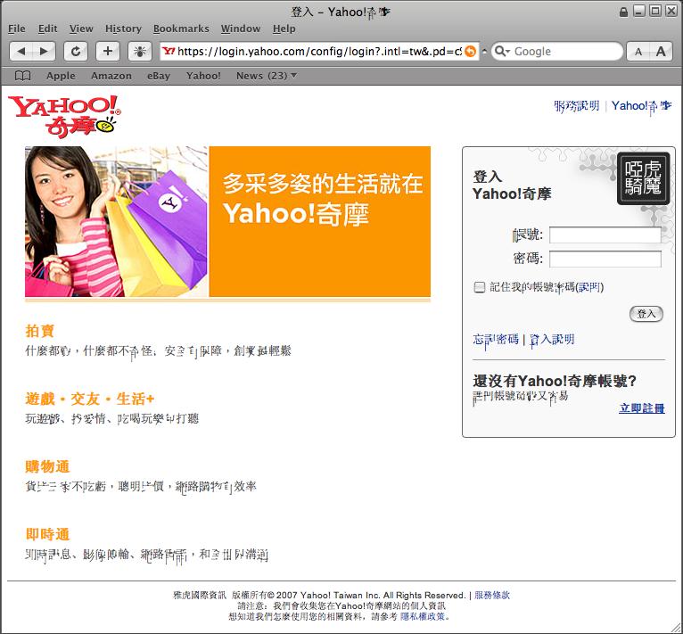The image size is (683, 634).
Task: Click the orange RSS/snapback icon in address bar
Action: point(471,52)
